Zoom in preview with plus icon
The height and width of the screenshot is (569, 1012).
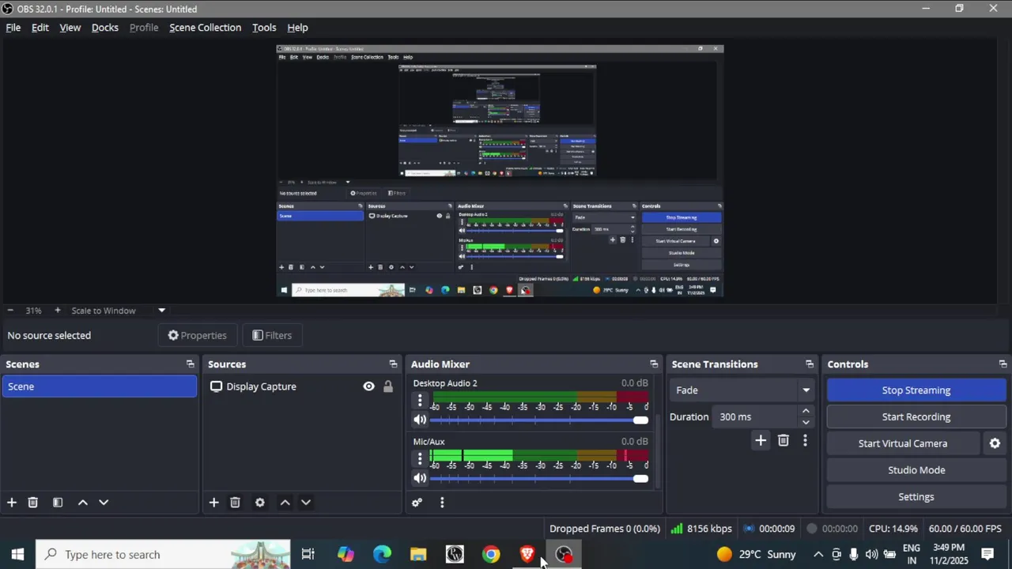click(x=57, y=311)
